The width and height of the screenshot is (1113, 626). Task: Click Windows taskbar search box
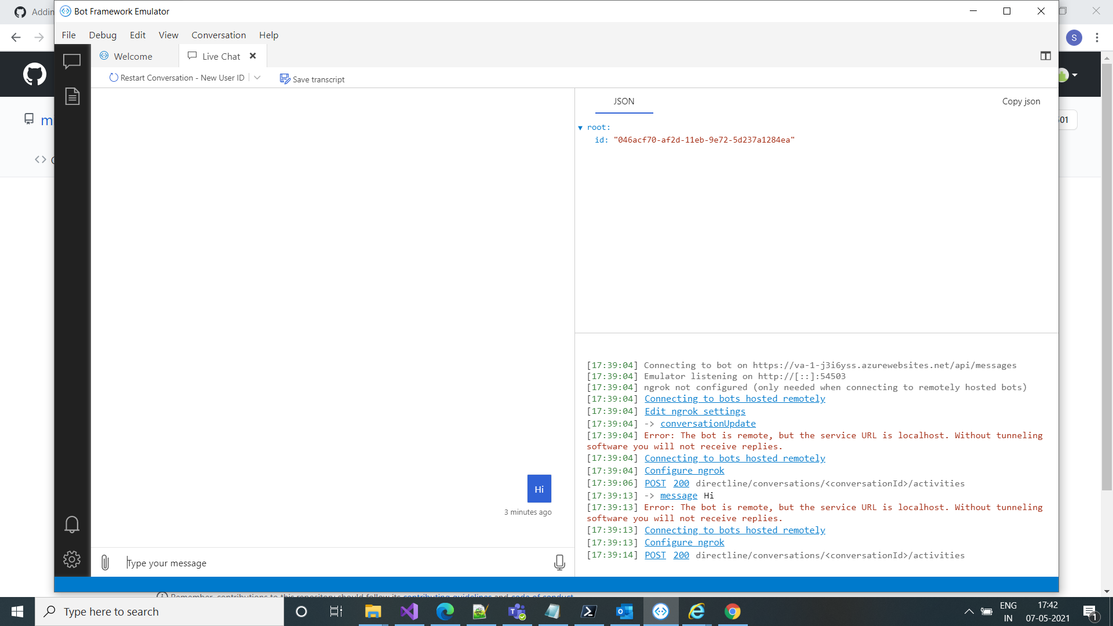point(159,612)
